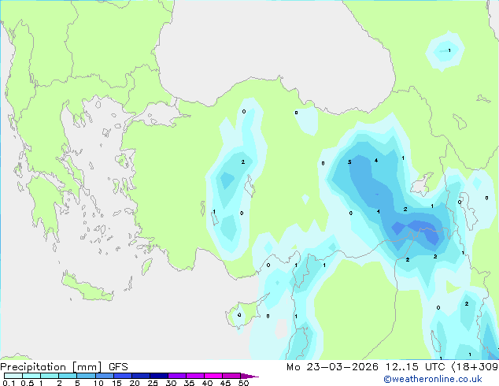Click the 'Precipitation [mm]' title text

[x=51, y=367]
